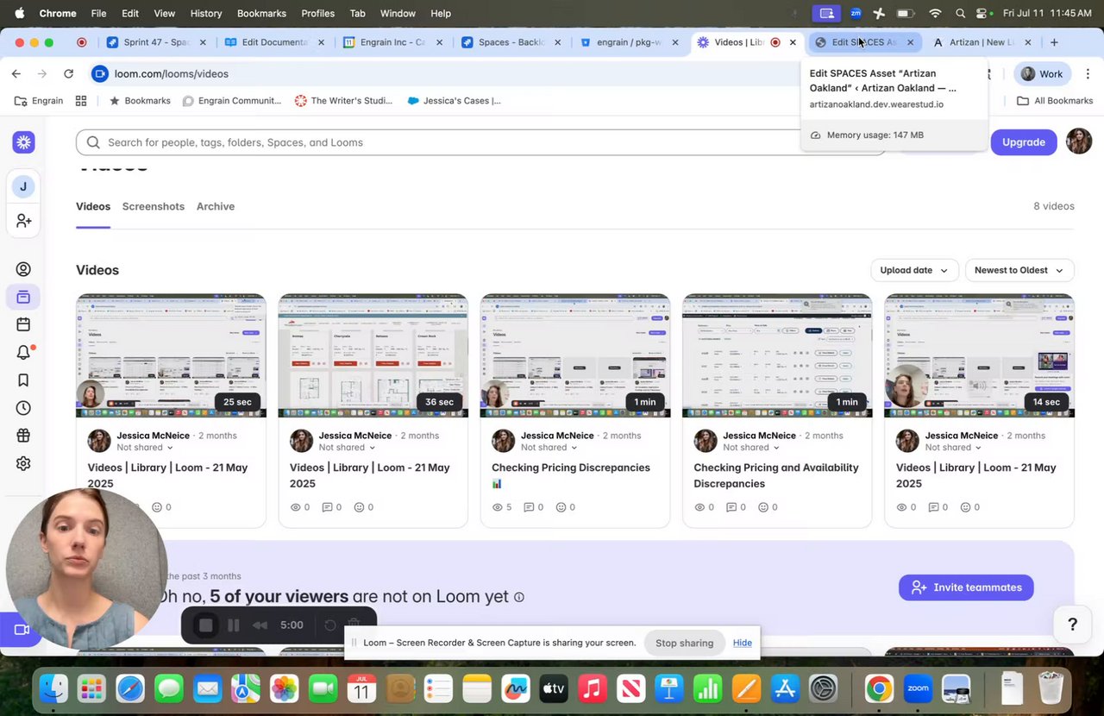Screen dimensions: 1104x716
Task: Open The Writer's Studi... bookmark
Action: [x=343, y=101]
